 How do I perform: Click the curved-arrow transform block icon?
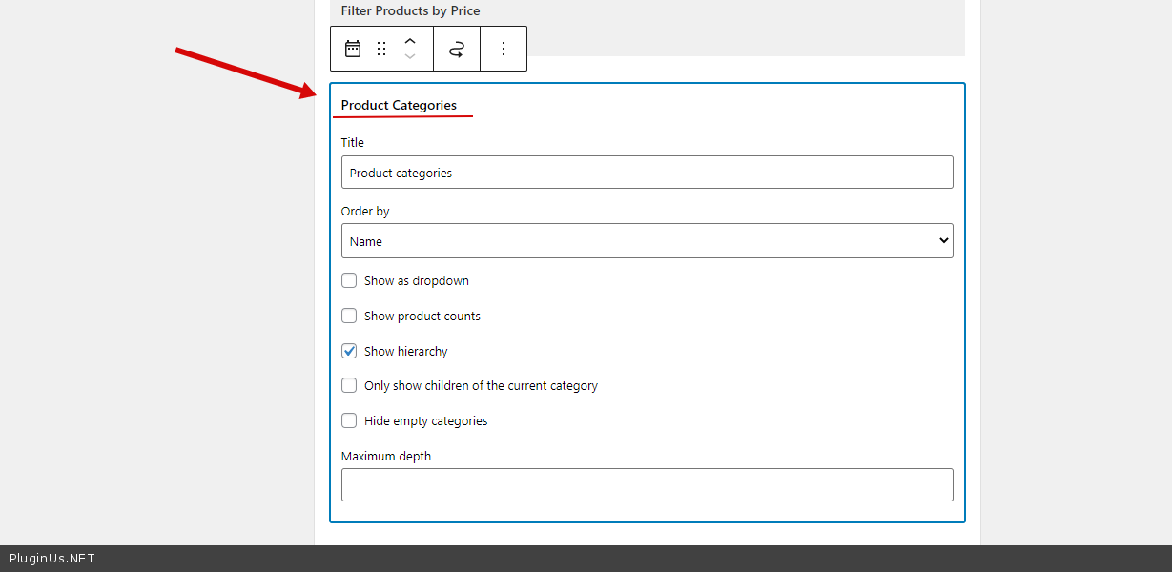(457, 49)
